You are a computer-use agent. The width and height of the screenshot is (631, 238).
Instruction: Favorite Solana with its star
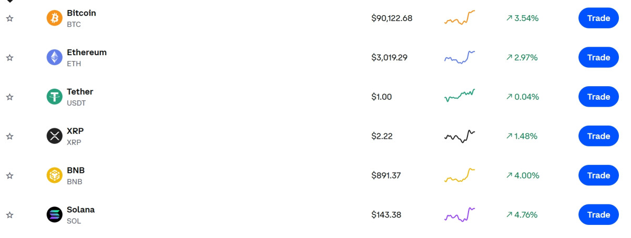9,215
